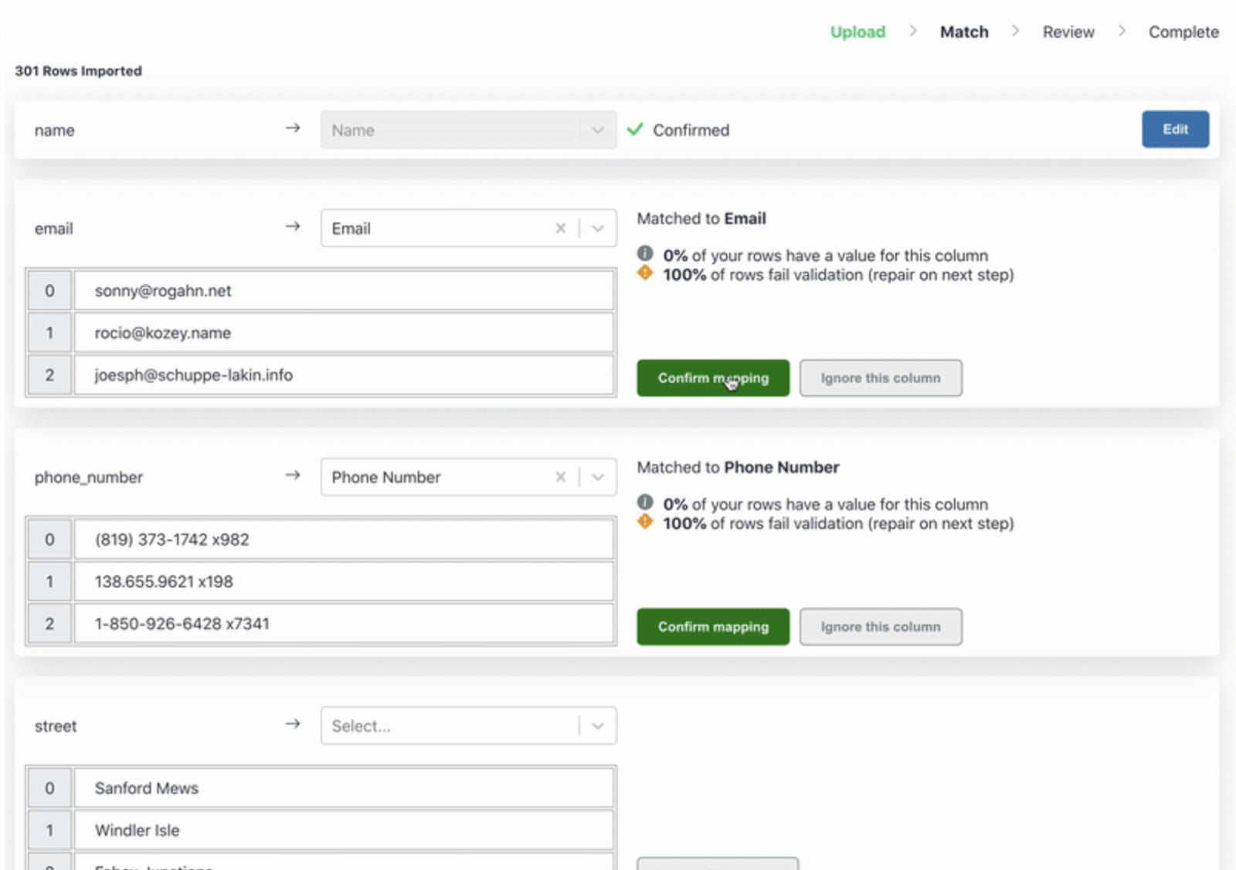Viewport: 1236px width, 870px height.
Task: Clear the Email field mapping via its X icon
Action: pyautogui.click(x=561, y=228)
